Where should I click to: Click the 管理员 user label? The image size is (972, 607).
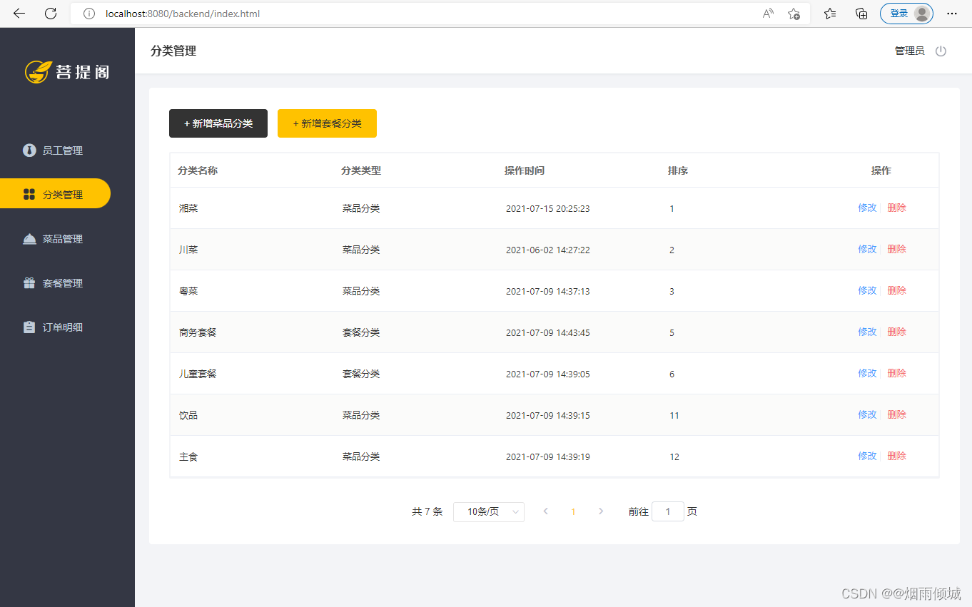tap(909, 51)
